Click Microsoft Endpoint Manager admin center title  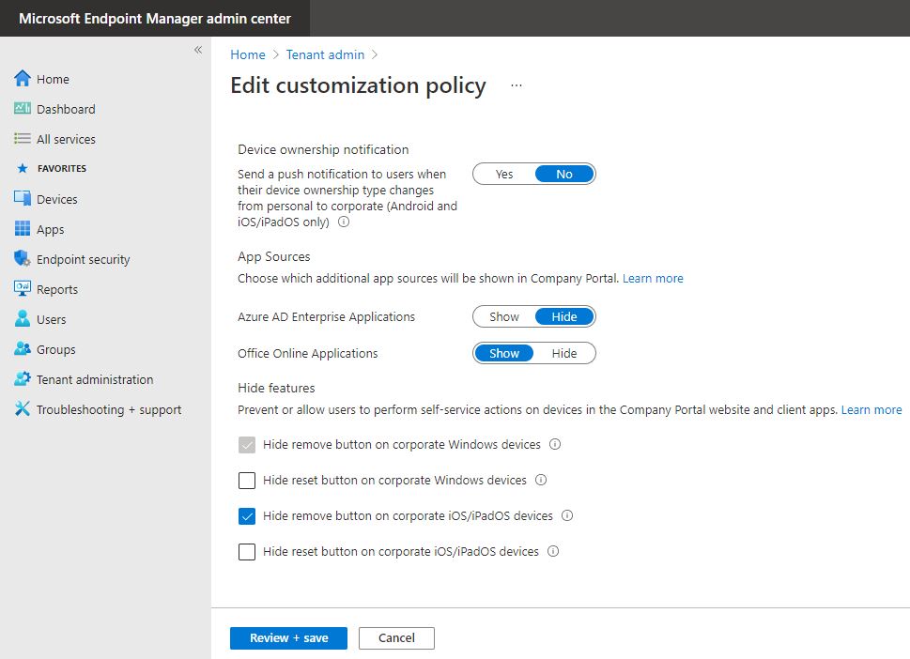(x=154, y=19)
